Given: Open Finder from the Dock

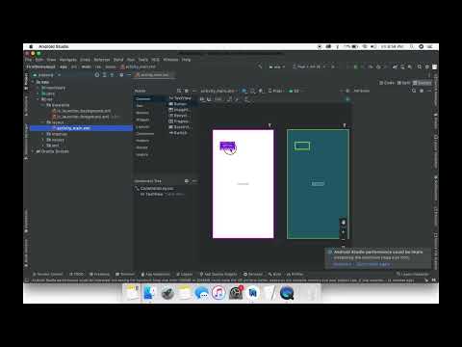Looking at the screenshot, I should 149,293.
